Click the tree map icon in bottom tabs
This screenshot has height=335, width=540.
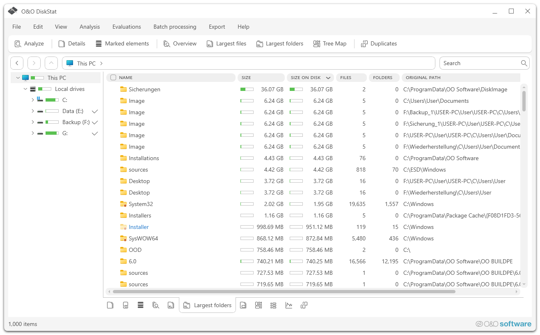(259, 305)
